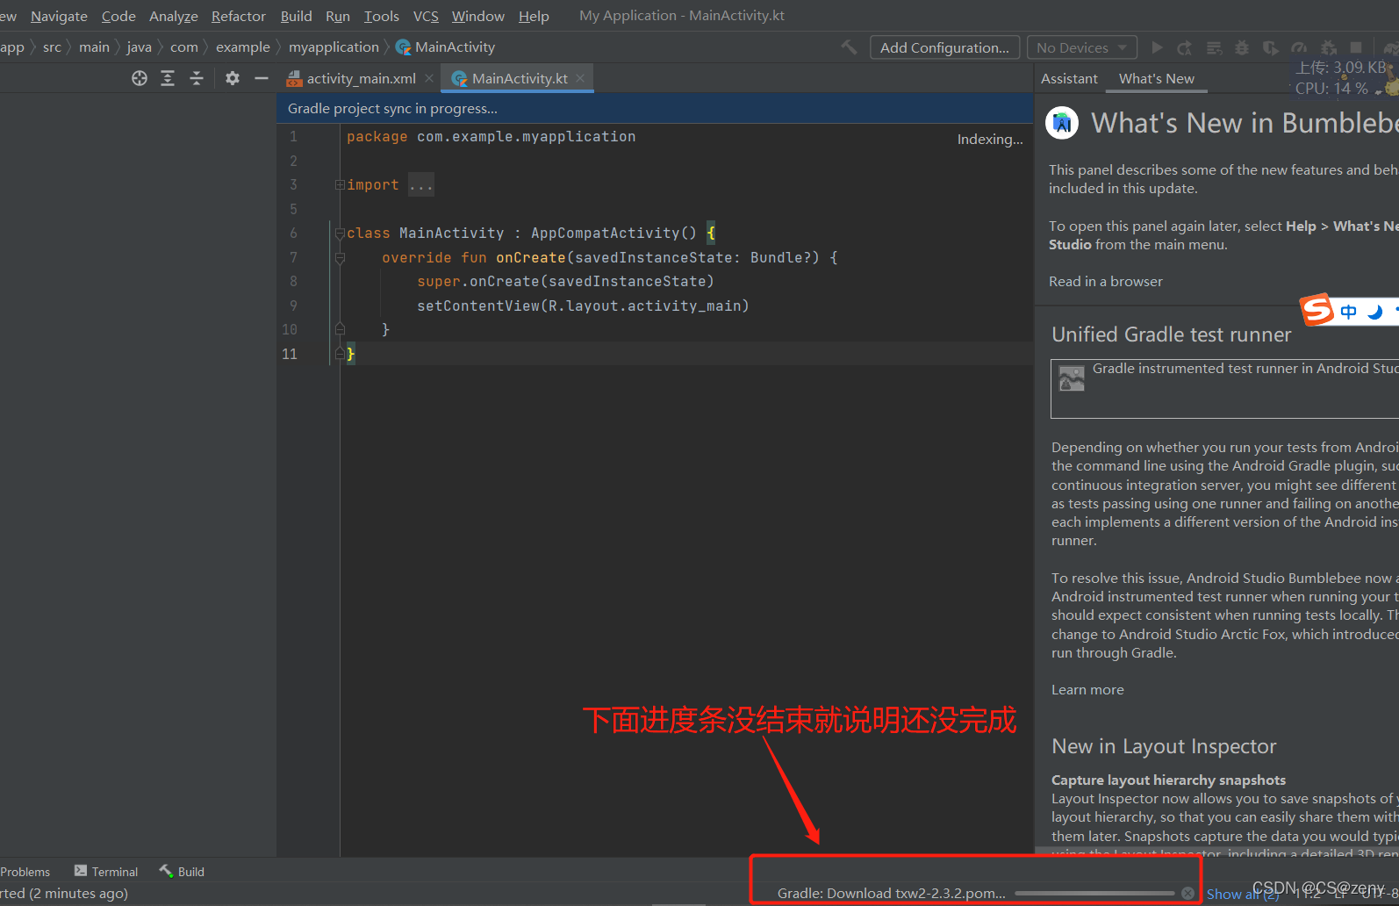Open the Build tool window
The image size is (1399, 906).
[x=182, y=871]
